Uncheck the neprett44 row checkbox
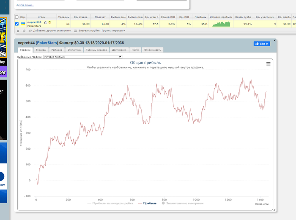Screen dimensions: 296x220 tap(17, 24)
